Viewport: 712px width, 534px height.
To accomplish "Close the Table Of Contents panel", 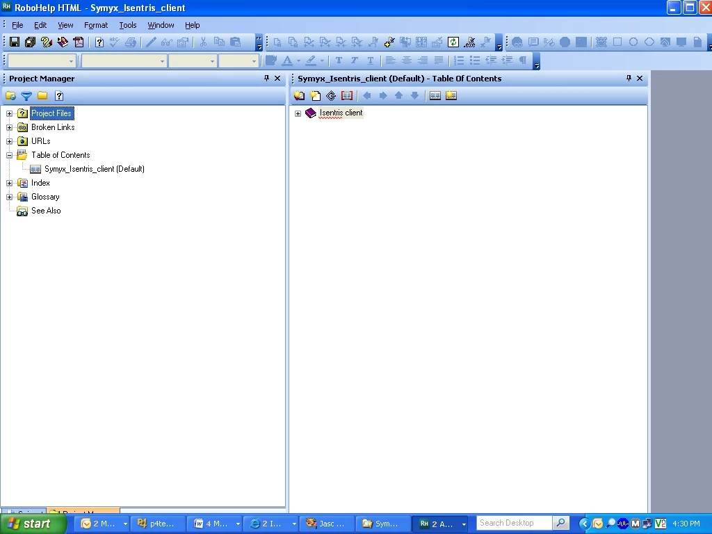I will click(x=640, y=78).
